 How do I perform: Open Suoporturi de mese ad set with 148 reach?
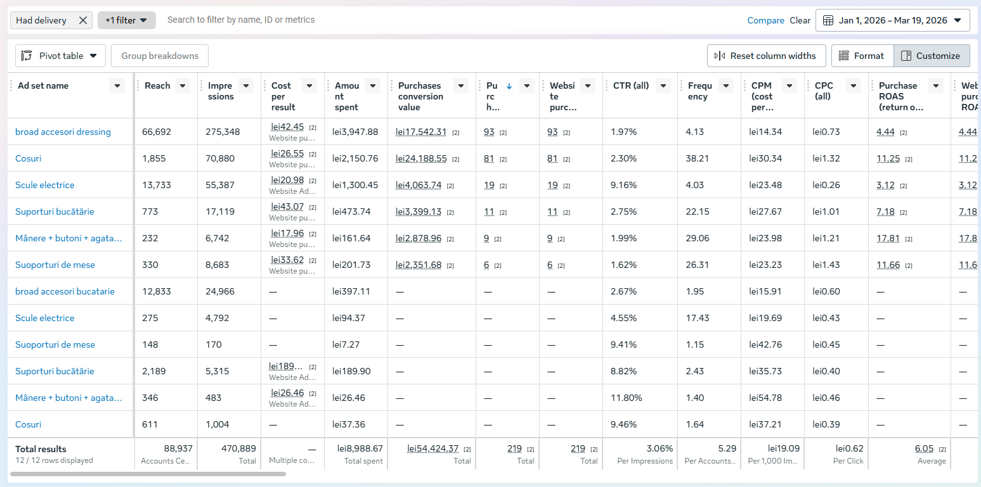coord(55,345)
